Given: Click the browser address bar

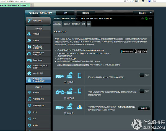Looking at the screenshot, I should point(61,1).
